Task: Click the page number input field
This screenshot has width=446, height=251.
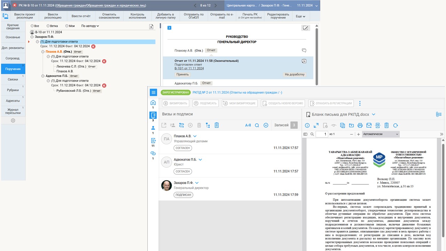Action: [x=322, y=134]
